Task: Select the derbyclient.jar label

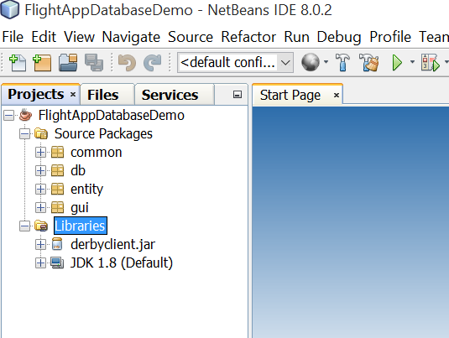Action: pos(112,244)
